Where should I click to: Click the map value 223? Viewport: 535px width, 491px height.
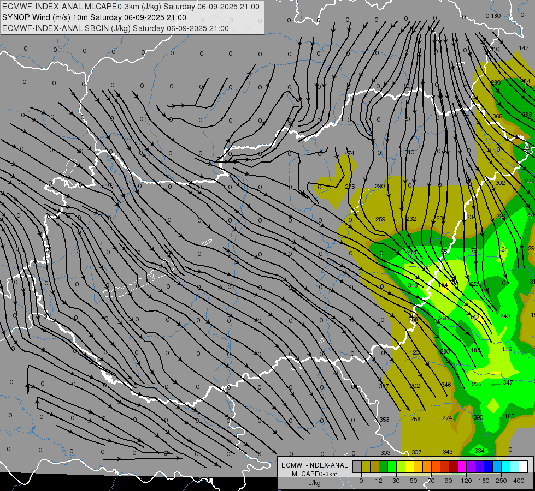pos(474,284)
